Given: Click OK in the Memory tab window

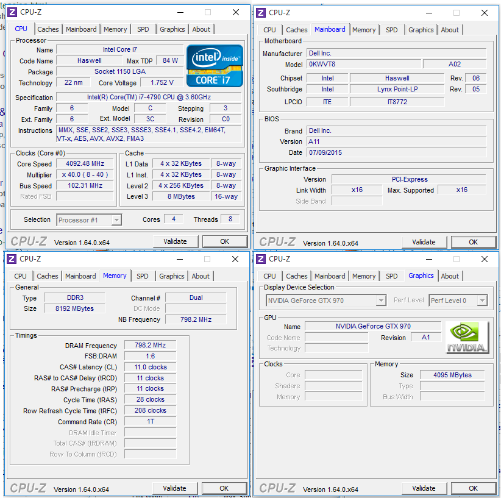Looking at the screenshot, I should pyautogui.click(x=224, y=488).
